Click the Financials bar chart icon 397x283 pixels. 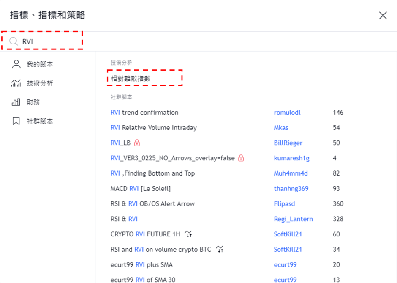16,102
